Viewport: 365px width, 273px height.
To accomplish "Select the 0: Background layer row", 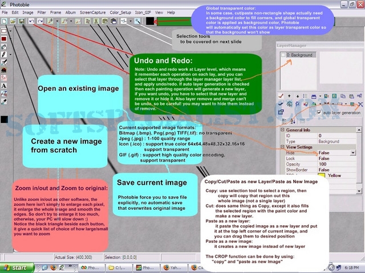I will [x=298, y=55].
